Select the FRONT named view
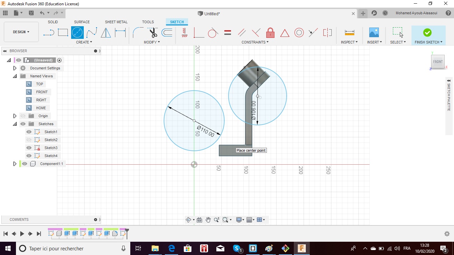Screen dimensions: 454x255 (x=42, y=92)
